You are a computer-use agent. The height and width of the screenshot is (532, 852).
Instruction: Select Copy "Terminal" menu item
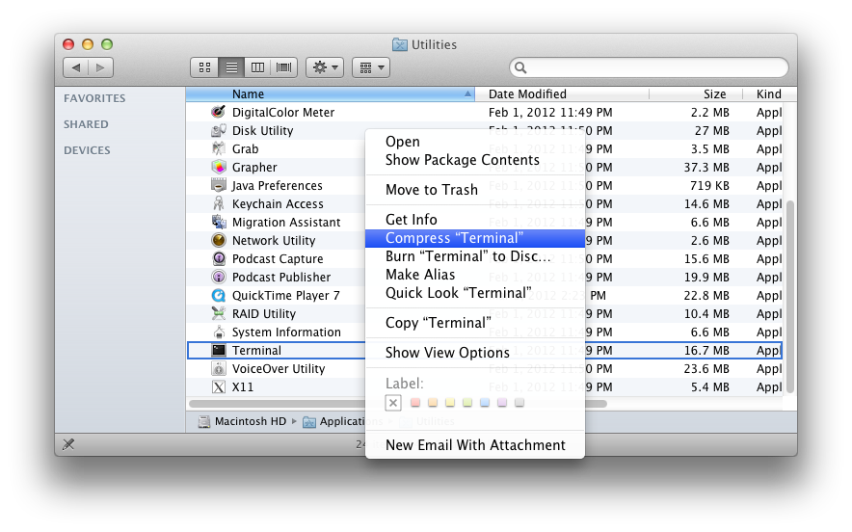[x=475, y=323]
